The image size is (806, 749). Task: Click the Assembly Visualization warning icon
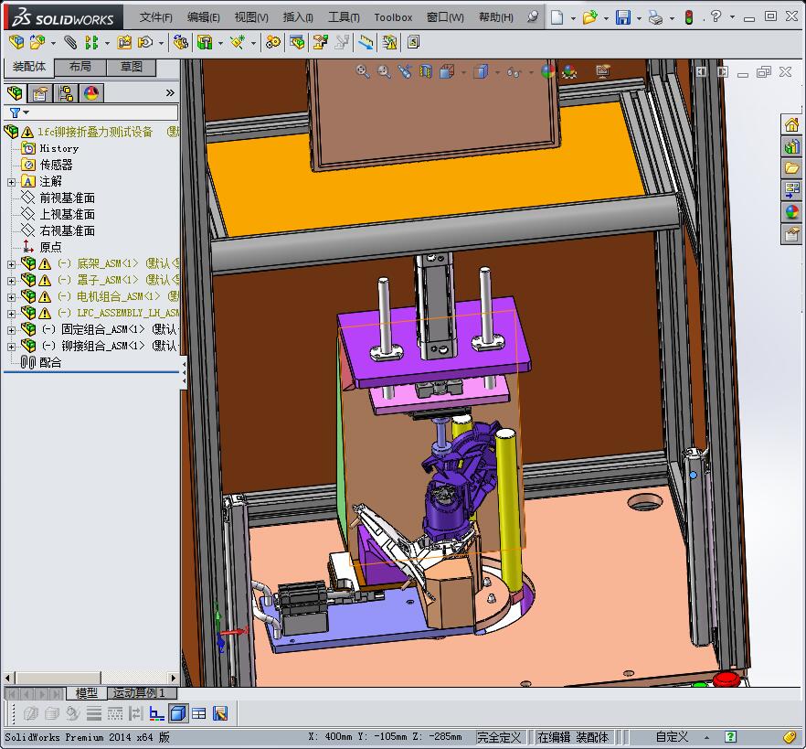(389, 42)
